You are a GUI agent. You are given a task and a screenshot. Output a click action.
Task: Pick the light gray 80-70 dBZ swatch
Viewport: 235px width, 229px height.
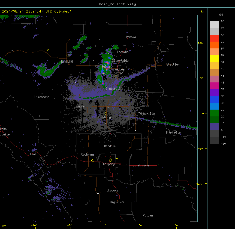coord(214,25)
